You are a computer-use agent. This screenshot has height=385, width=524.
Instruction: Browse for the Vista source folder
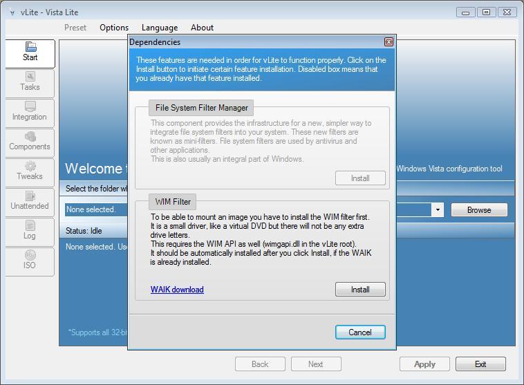[x=479, y=210]
